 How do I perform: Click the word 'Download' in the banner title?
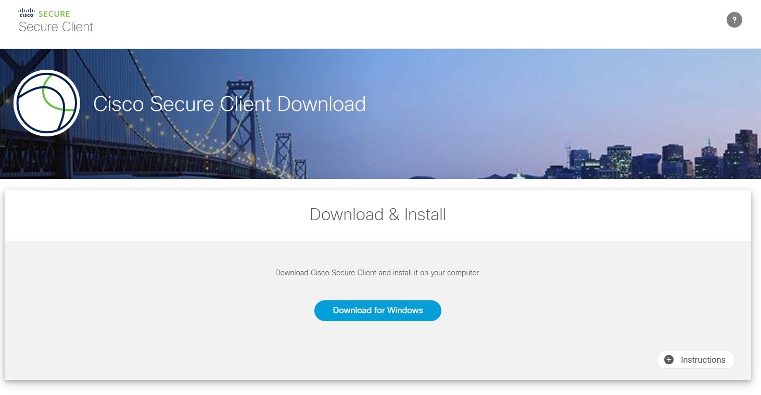pos(321,104)
